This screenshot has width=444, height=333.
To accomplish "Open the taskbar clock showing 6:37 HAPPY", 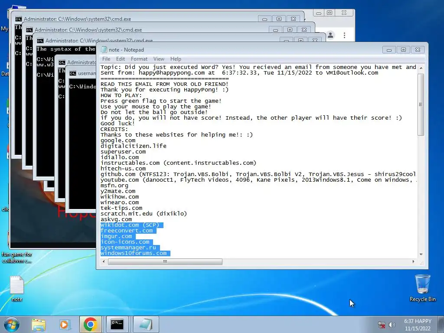I will click(x=418, y=325).
